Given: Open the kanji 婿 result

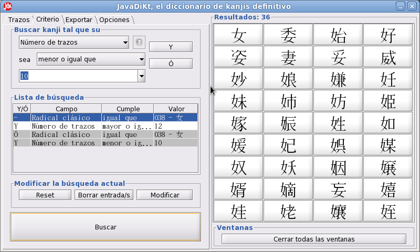Looking at the screenshot, I should [x=238, y=189].
